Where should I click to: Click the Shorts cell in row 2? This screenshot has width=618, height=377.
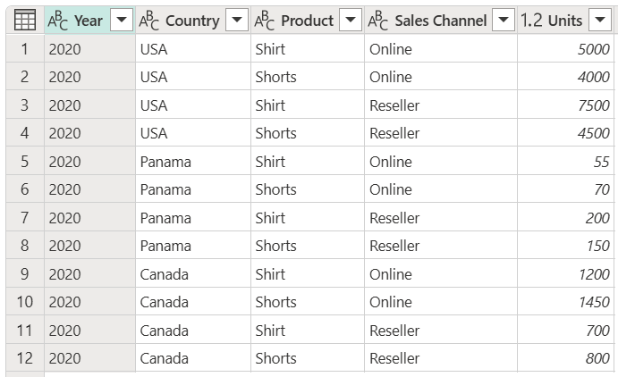coord(275,77)
